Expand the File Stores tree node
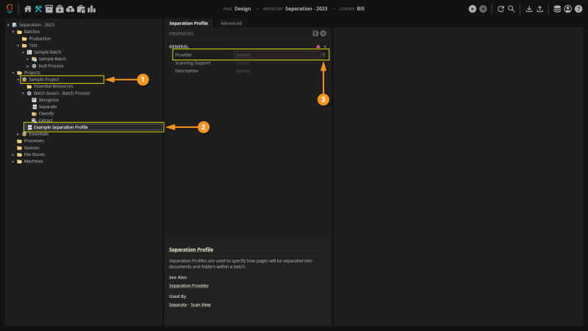Viewport: 588px width, 331px height. pyautogui.click(x=12, y=154)
